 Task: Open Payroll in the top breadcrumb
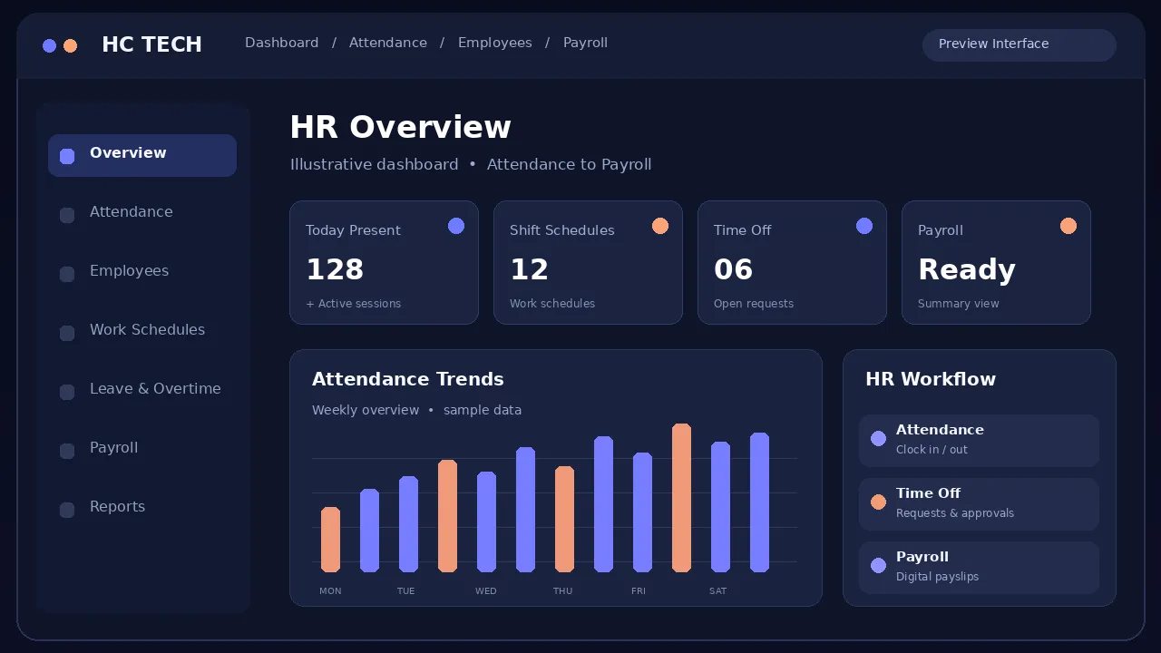[586, 43]
